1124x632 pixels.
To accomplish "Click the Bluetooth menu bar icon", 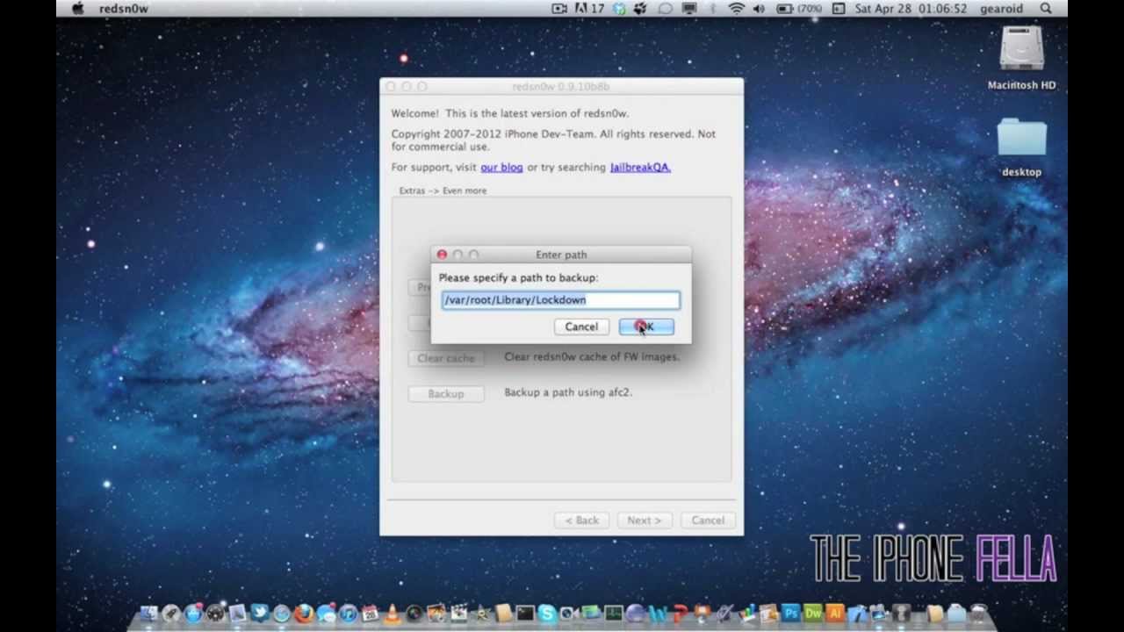I will coord(713,9).
